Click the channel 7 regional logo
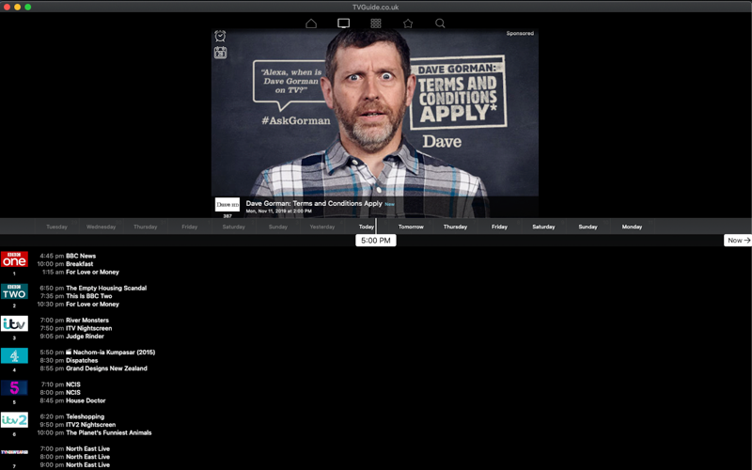752x470 pixels. (14, 452)
